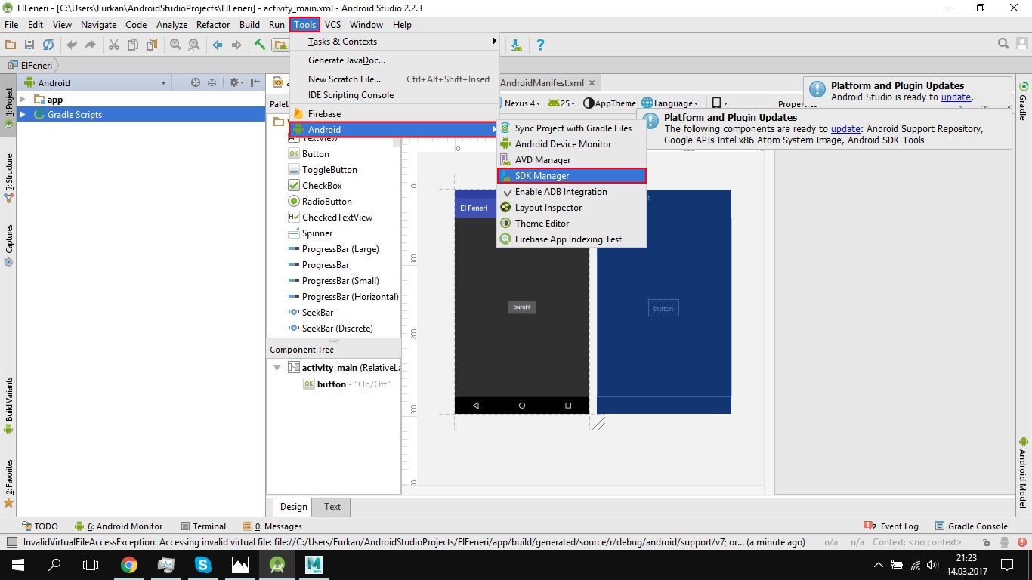Select Spinner widget in palette
Screen dimensions: 1032x580
click(x=311, y=233)
